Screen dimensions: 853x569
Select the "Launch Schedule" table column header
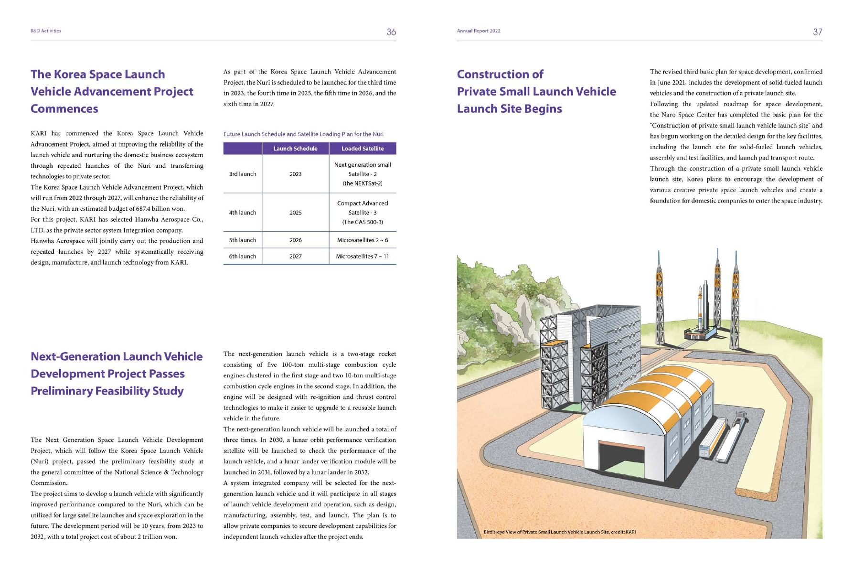(295, 149)
